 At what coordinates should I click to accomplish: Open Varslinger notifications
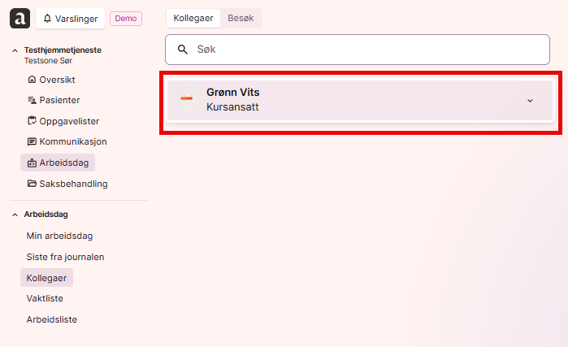pyautogui.click(x=70, y=19)
